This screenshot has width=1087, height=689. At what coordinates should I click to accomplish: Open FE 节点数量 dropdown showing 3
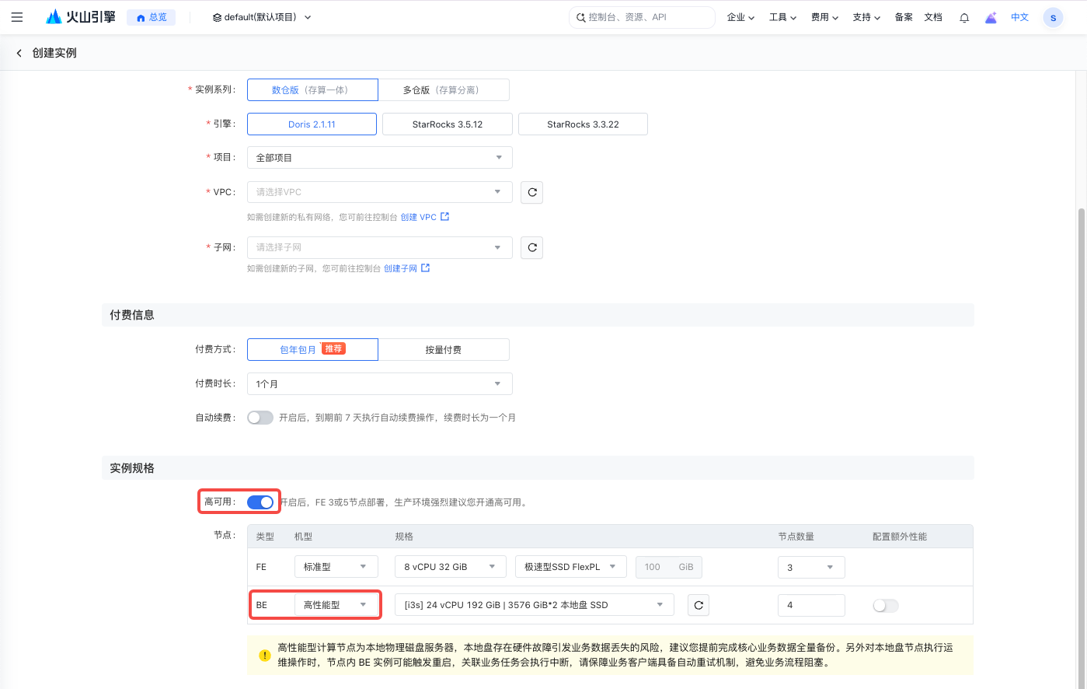pyautogui.click(x=811, y=567)
